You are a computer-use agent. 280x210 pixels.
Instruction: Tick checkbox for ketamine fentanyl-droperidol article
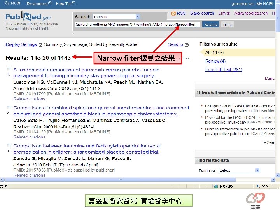click(9, 145)
